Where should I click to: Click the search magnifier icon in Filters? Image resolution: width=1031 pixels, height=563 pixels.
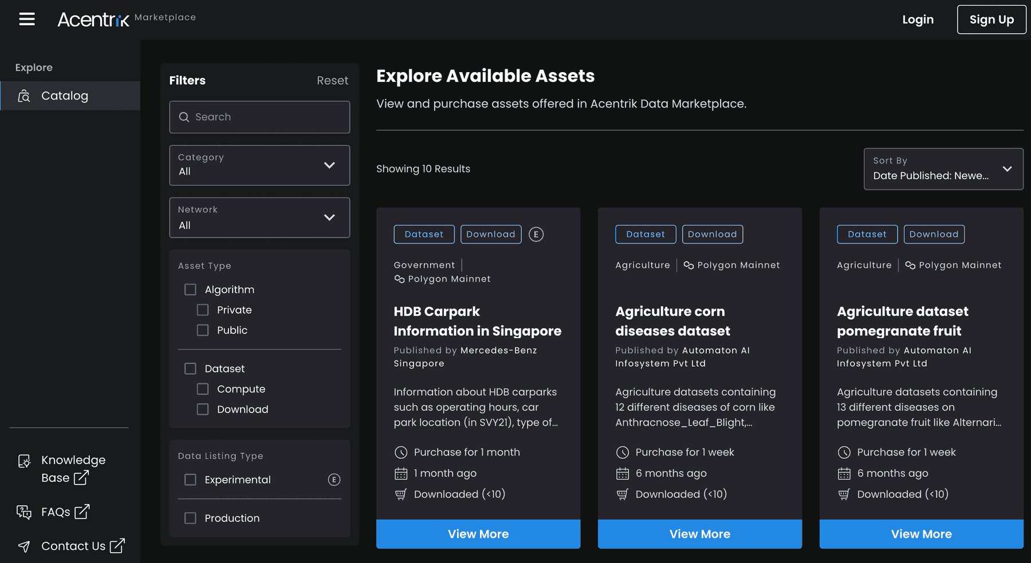point(184,117)
